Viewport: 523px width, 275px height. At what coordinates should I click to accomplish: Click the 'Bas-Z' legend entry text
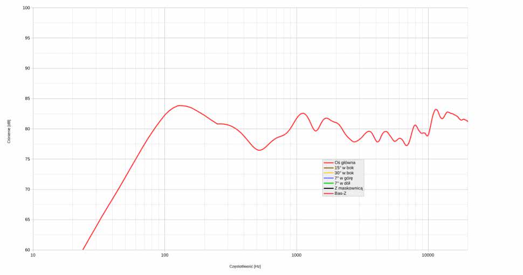[340, 193]
